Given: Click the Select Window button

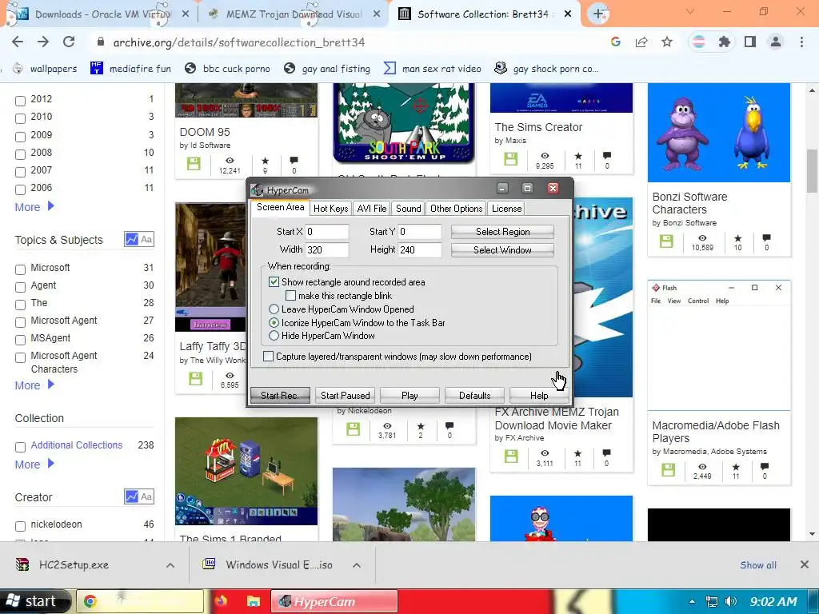Looking at the screenshot, I should (x=502, y=250).
